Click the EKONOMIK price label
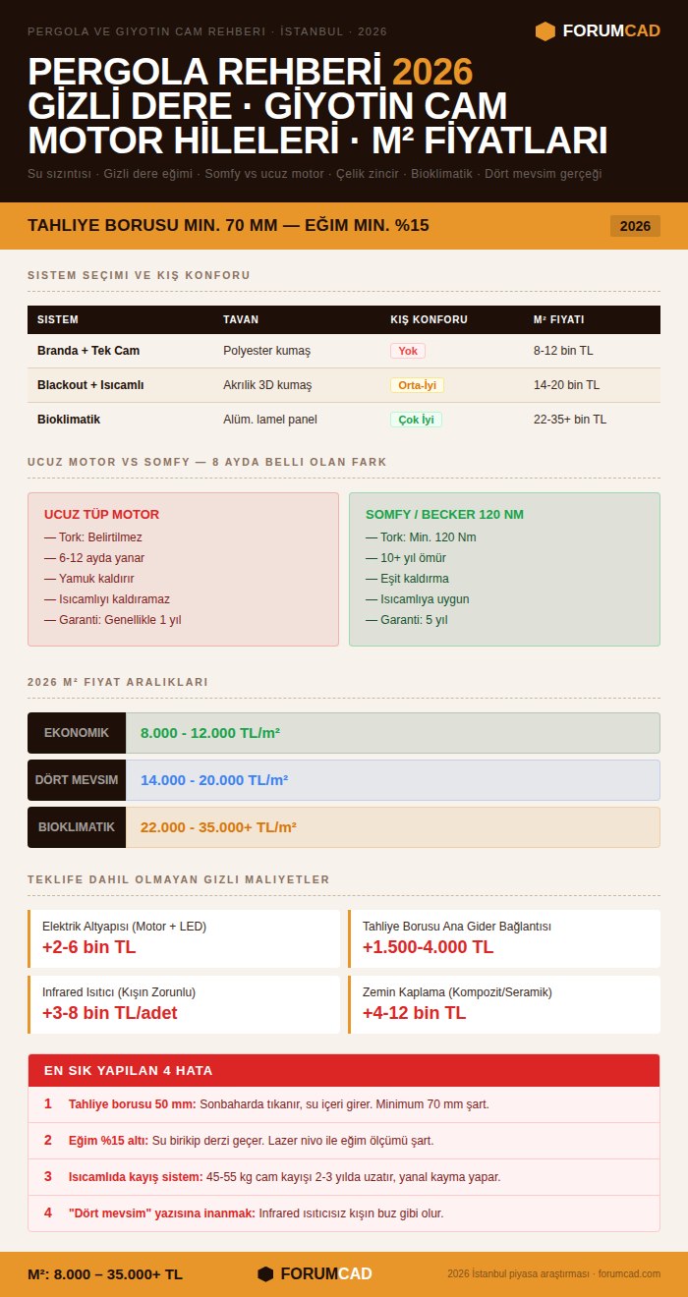 [x=77, y=733]
